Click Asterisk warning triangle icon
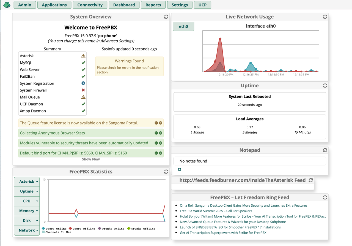This screenshot has width=352, height=246. point(83,56)
